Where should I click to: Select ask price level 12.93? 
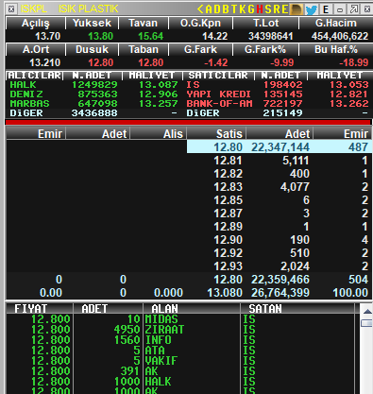(x=279, y=266)
